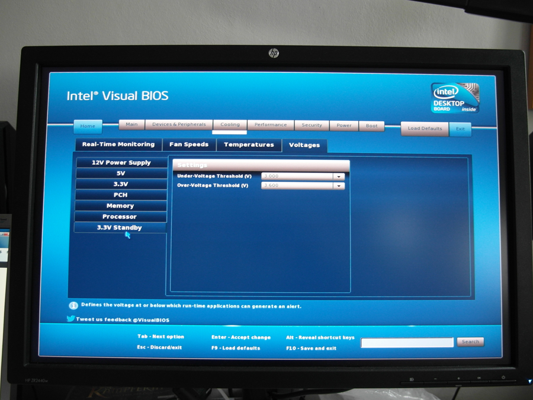Viewport: 533px width, 400px height.
Task: Click the Load Defaults button
Action: (425, 129)
